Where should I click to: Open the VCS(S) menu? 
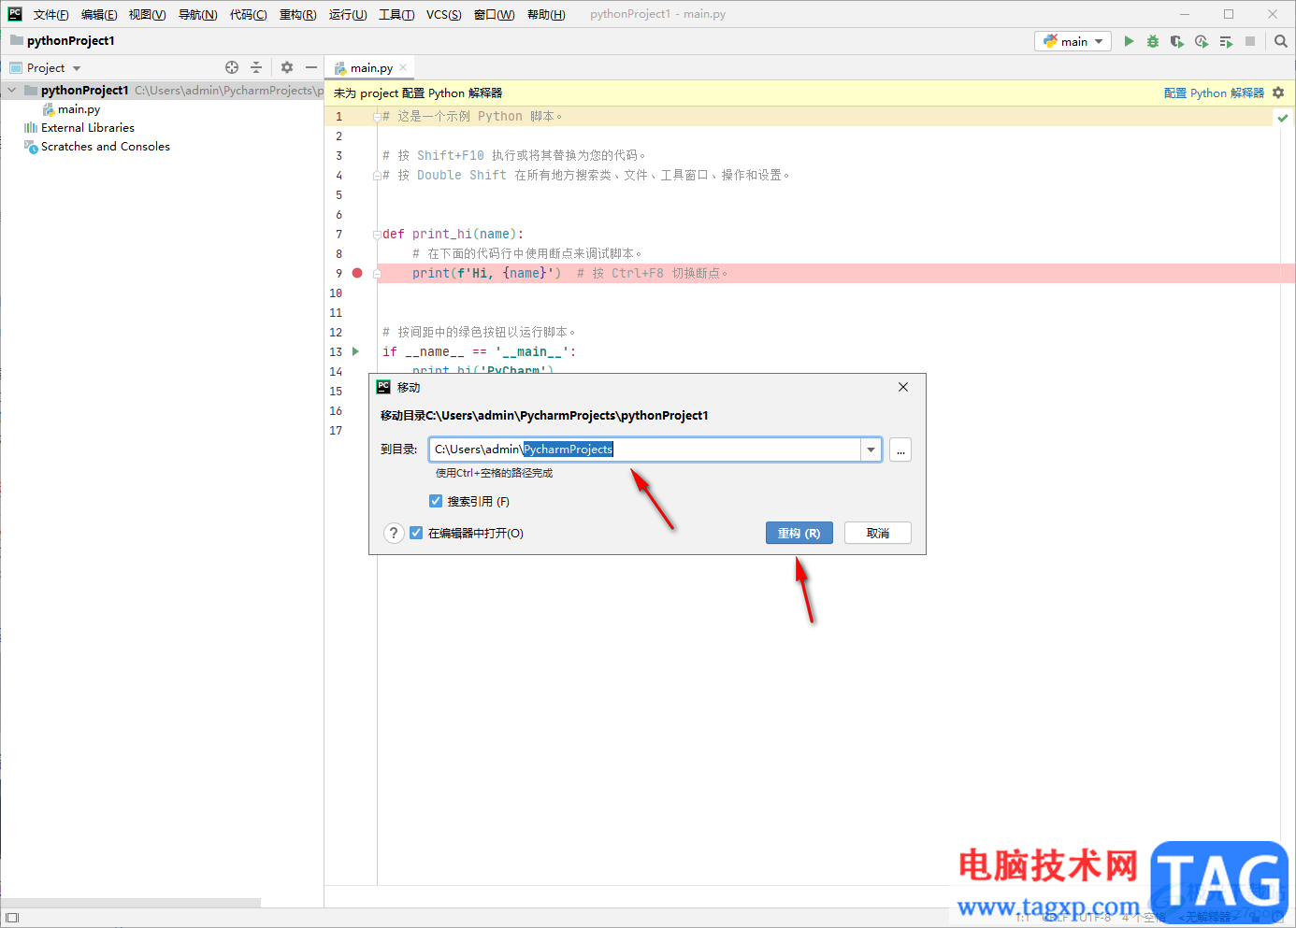tap(443, 14)
